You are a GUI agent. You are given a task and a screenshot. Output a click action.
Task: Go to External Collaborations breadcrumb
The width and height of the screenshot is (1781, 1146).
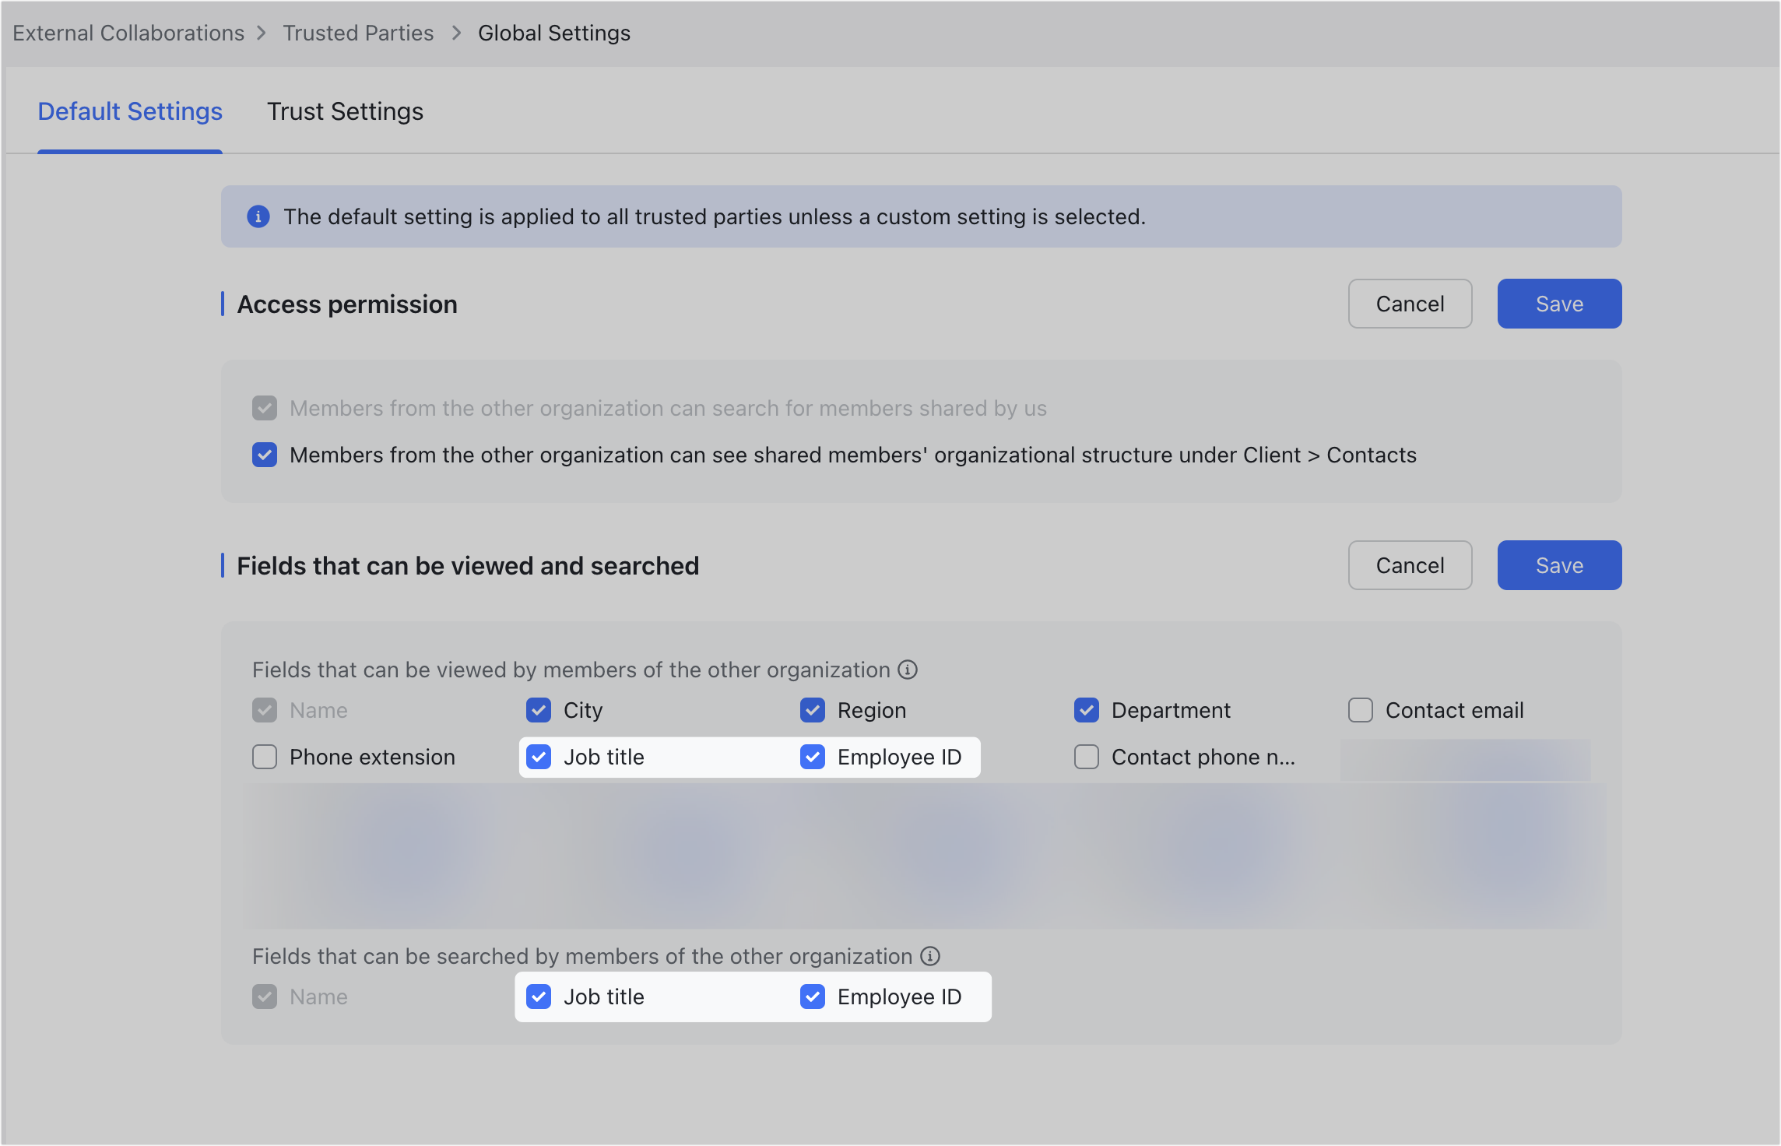128,33
